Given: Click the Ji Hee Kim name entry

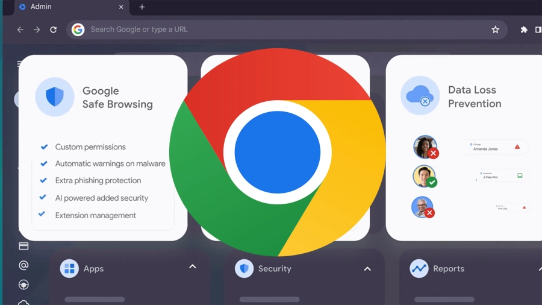Looking at the screenshot, I should [490, 177].
